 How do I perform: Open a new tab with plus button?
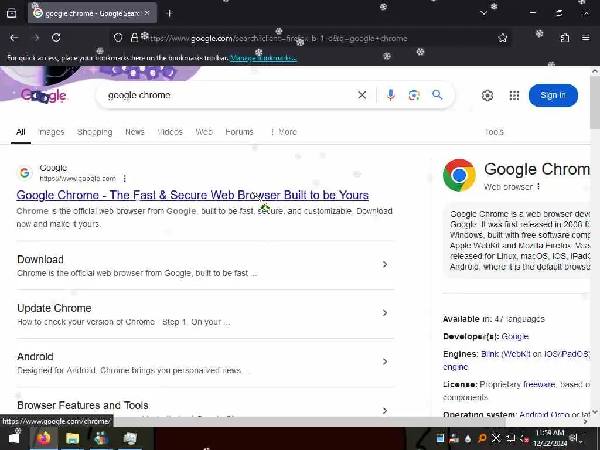pyautogui.click(x=170, y=13)
